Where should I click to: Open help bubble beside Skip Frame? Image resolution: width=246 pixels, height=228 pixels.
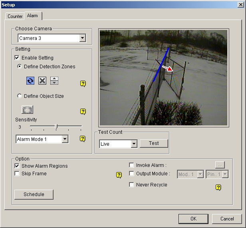click(119, 175)
